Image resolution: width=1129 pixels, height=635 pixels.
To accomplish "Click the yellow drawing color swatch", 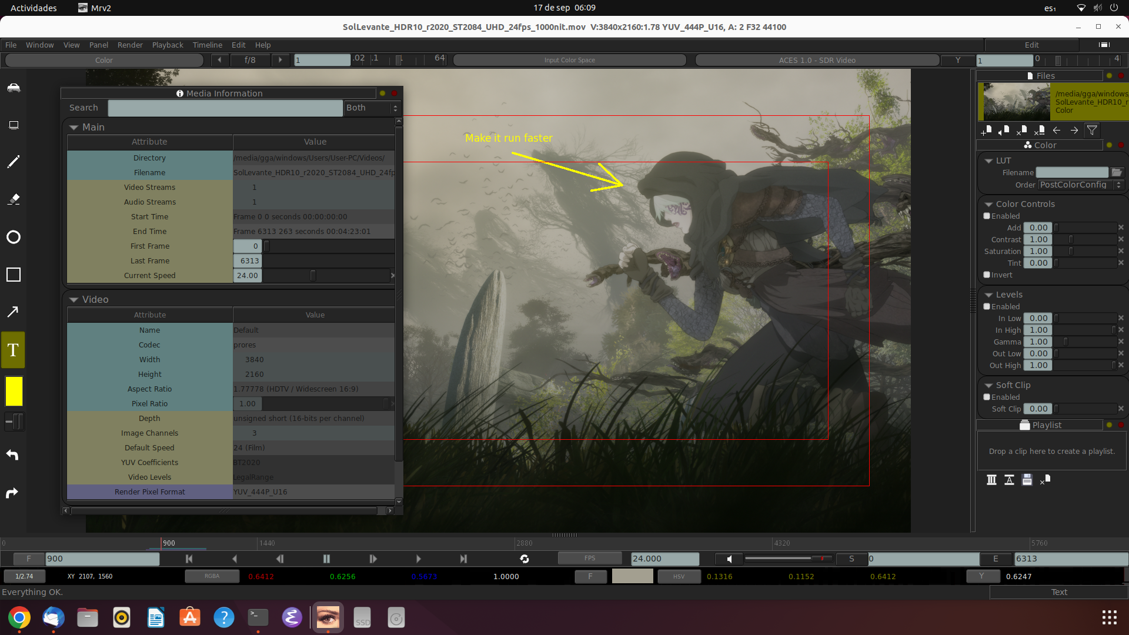I will click(x=14, y=391).
